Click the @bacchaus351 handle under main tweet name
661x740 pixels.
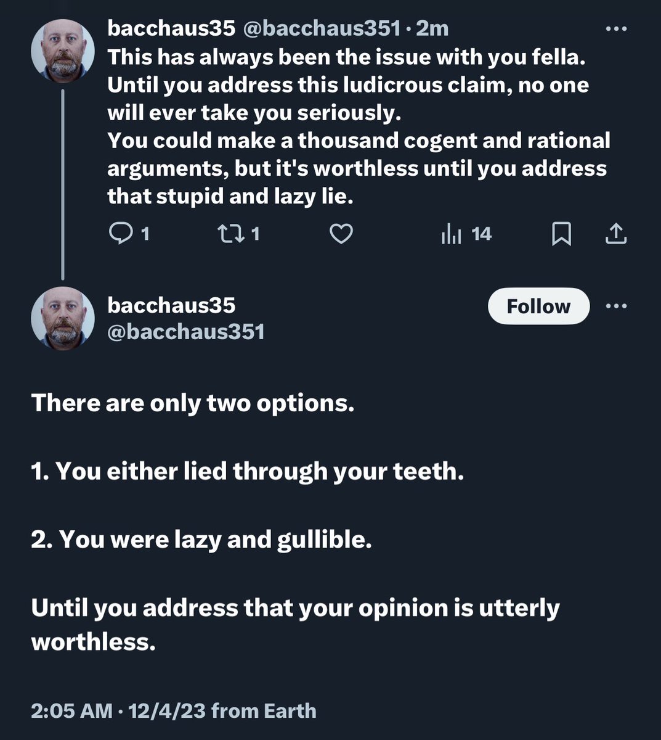pos(185,332)
